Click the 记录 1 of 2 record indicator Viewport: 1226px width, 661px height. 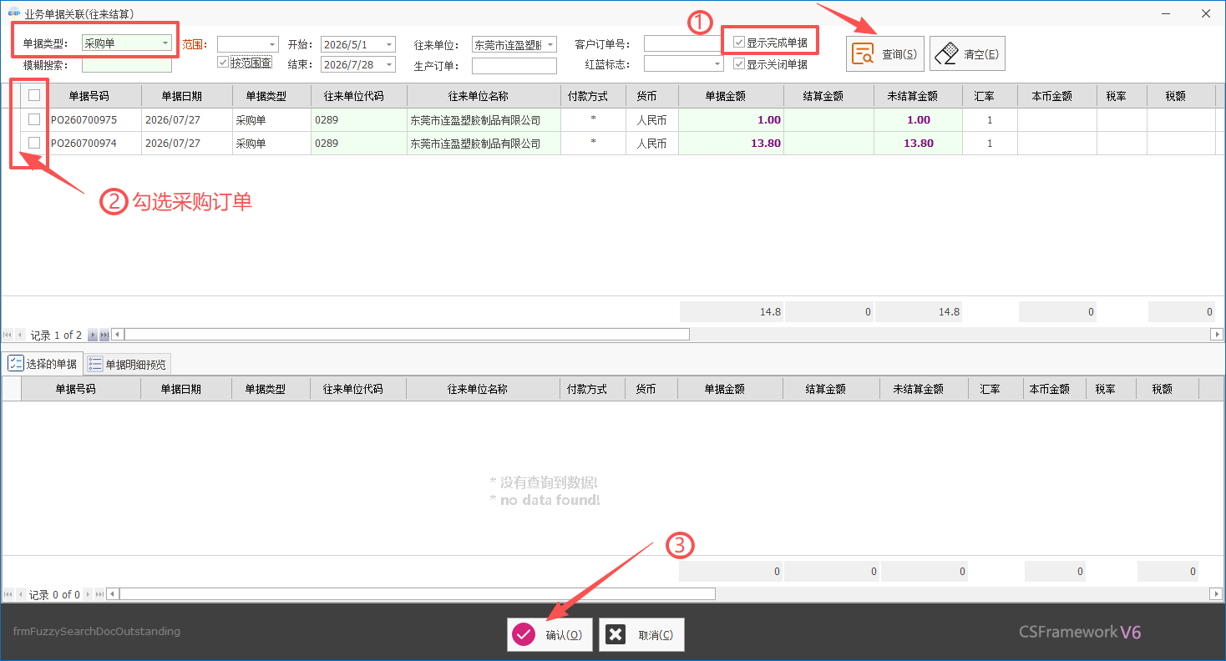57,335
